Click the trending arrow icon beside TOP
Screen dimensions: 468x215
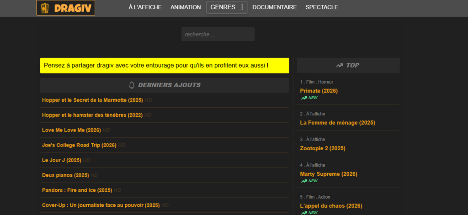339,65
